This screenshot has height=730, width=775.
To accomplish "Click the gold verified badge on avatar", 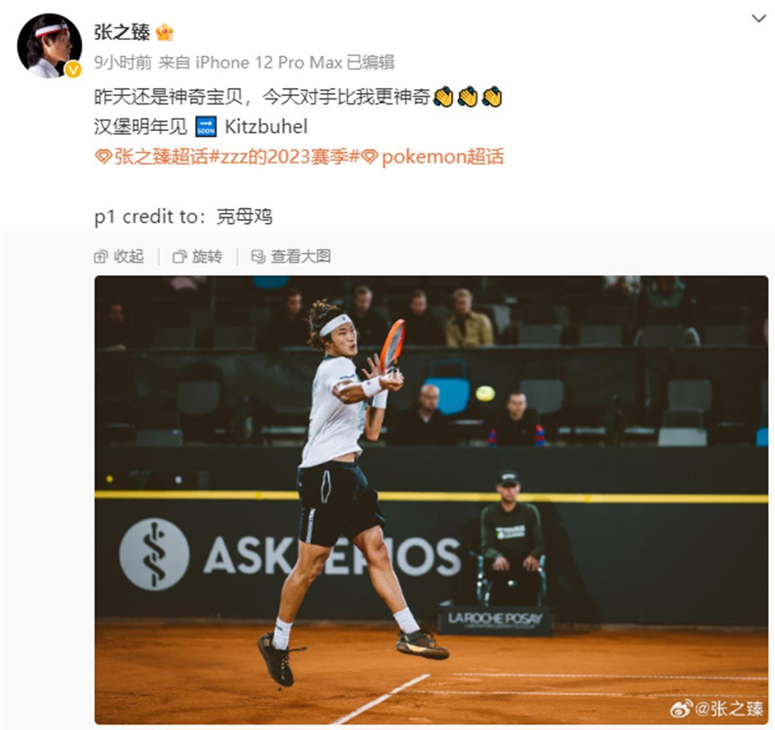I will pyautogui.click(x=73, y=69).
